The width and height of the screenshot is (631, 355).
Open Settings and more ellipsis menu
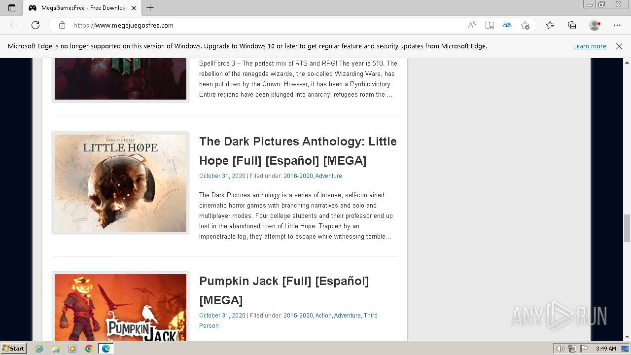click(x=617, y=25)
